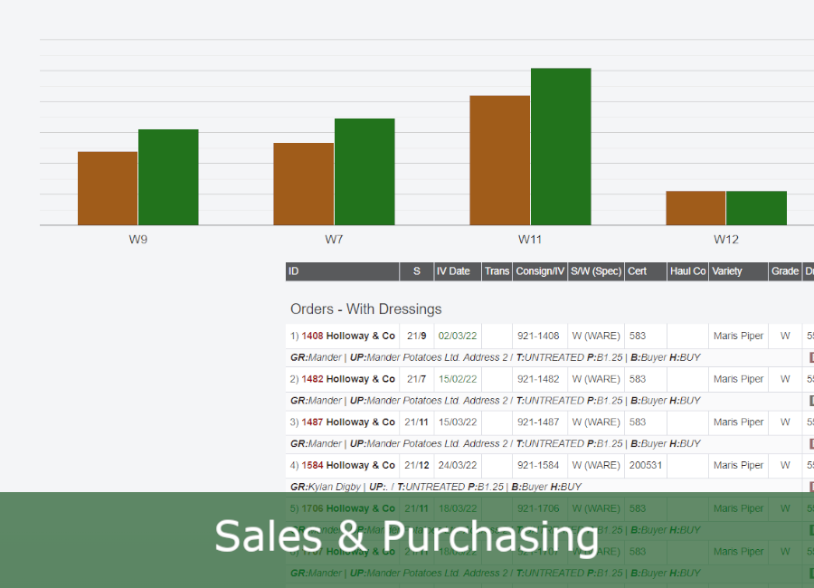Open order 1584 Holloway & Co
This screenshot has width=814, height=588.
click(348, 465)
